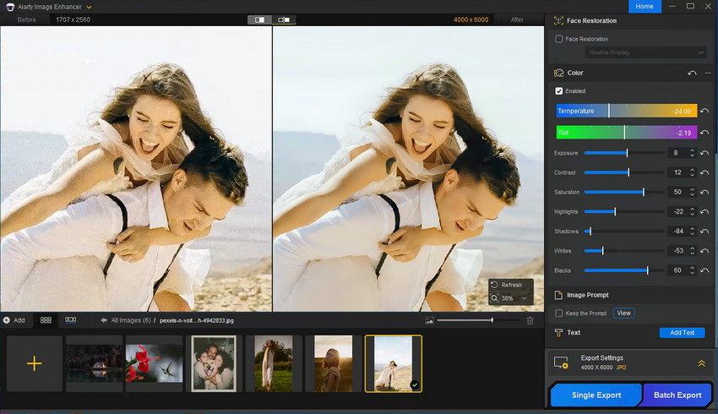This screenshot has height=414, width=718.
Task: Click the Temperature color slider
Action: click(627, 111)
